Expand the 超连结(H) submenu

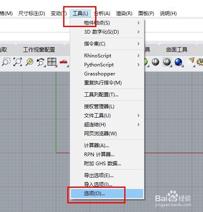107,125
